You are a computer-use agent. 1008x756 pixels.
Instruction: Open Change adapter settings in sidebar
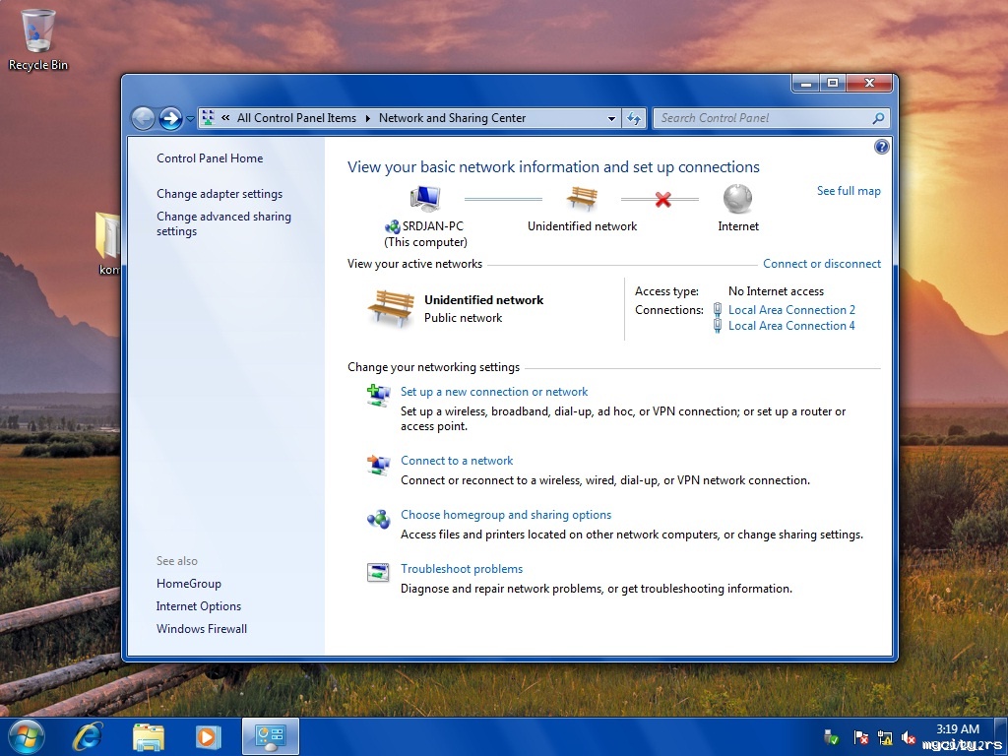(x=220, y=194)
